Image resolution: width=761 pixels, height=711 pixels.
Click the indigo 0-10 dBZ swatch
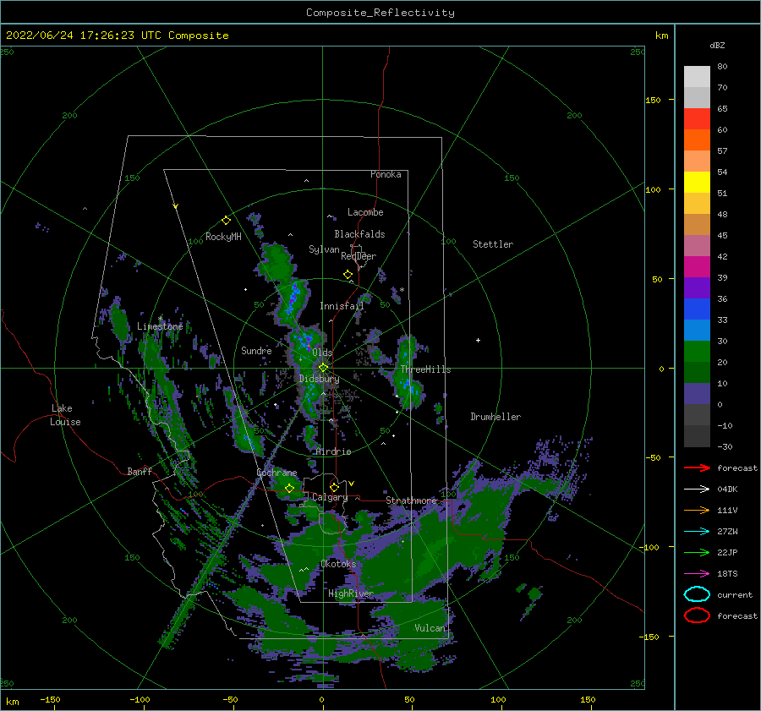(697, 394)
